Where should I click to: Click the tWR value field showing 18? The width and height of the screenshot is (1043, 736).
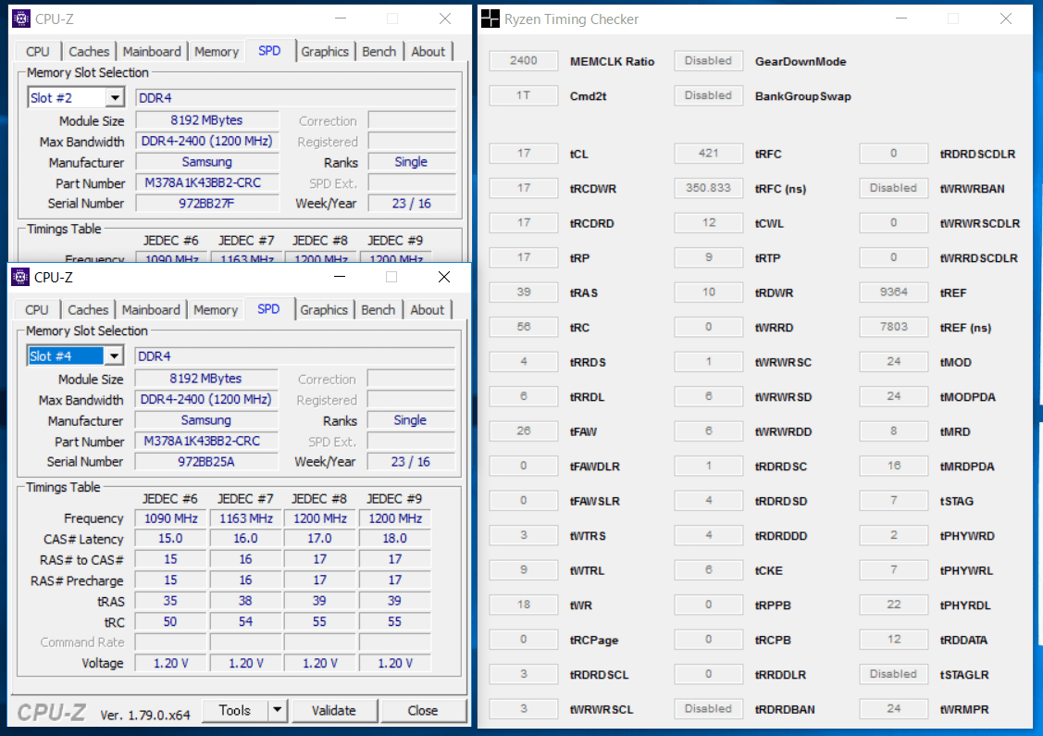524,605
